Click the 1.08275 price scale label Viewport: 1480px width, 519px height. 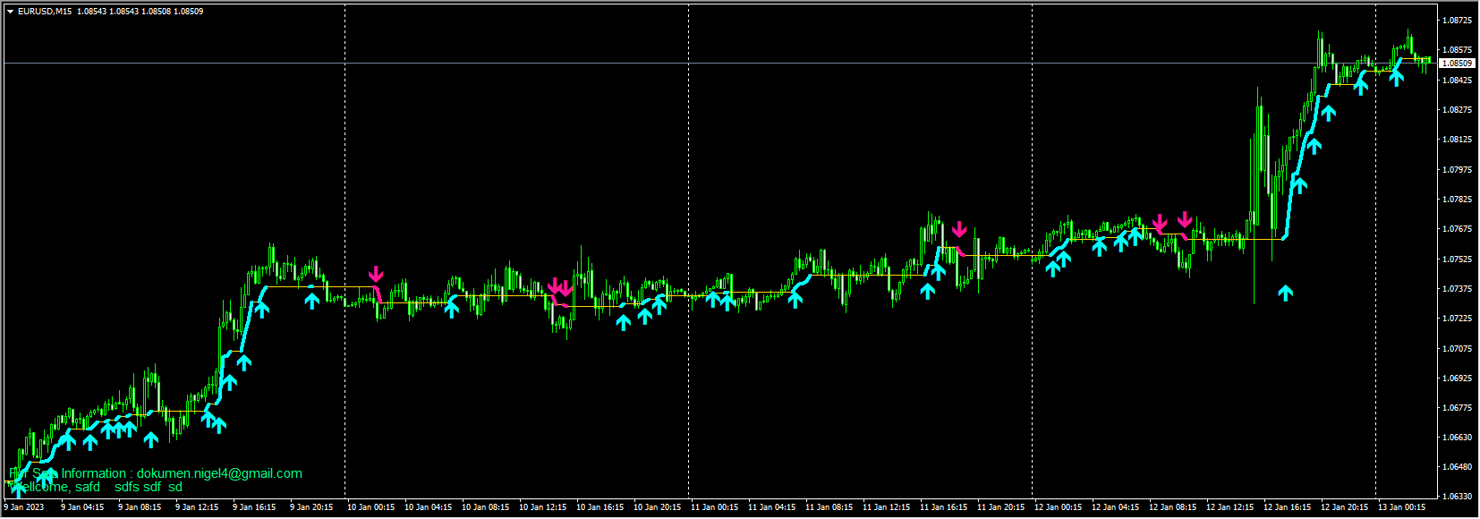(1457, 109)
